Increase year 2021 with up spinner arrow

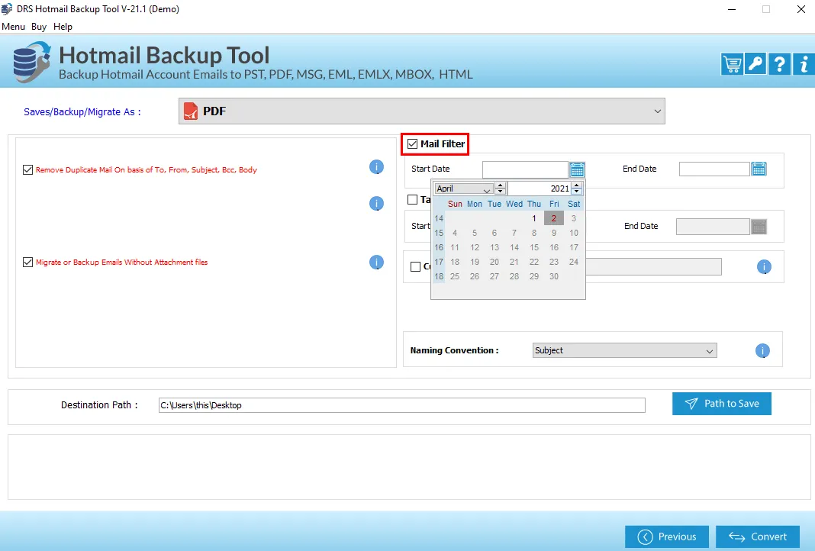coord(576,185)
